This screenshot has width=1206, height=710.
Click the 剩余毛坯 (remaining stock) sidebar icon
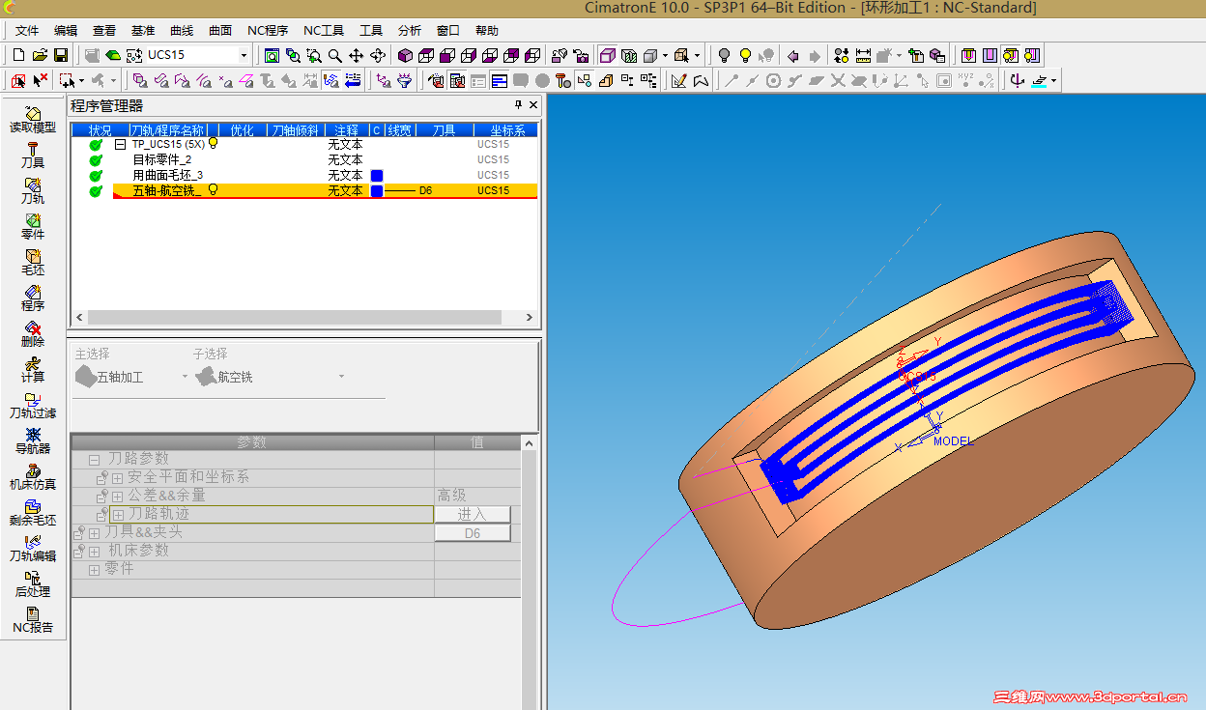33,513
